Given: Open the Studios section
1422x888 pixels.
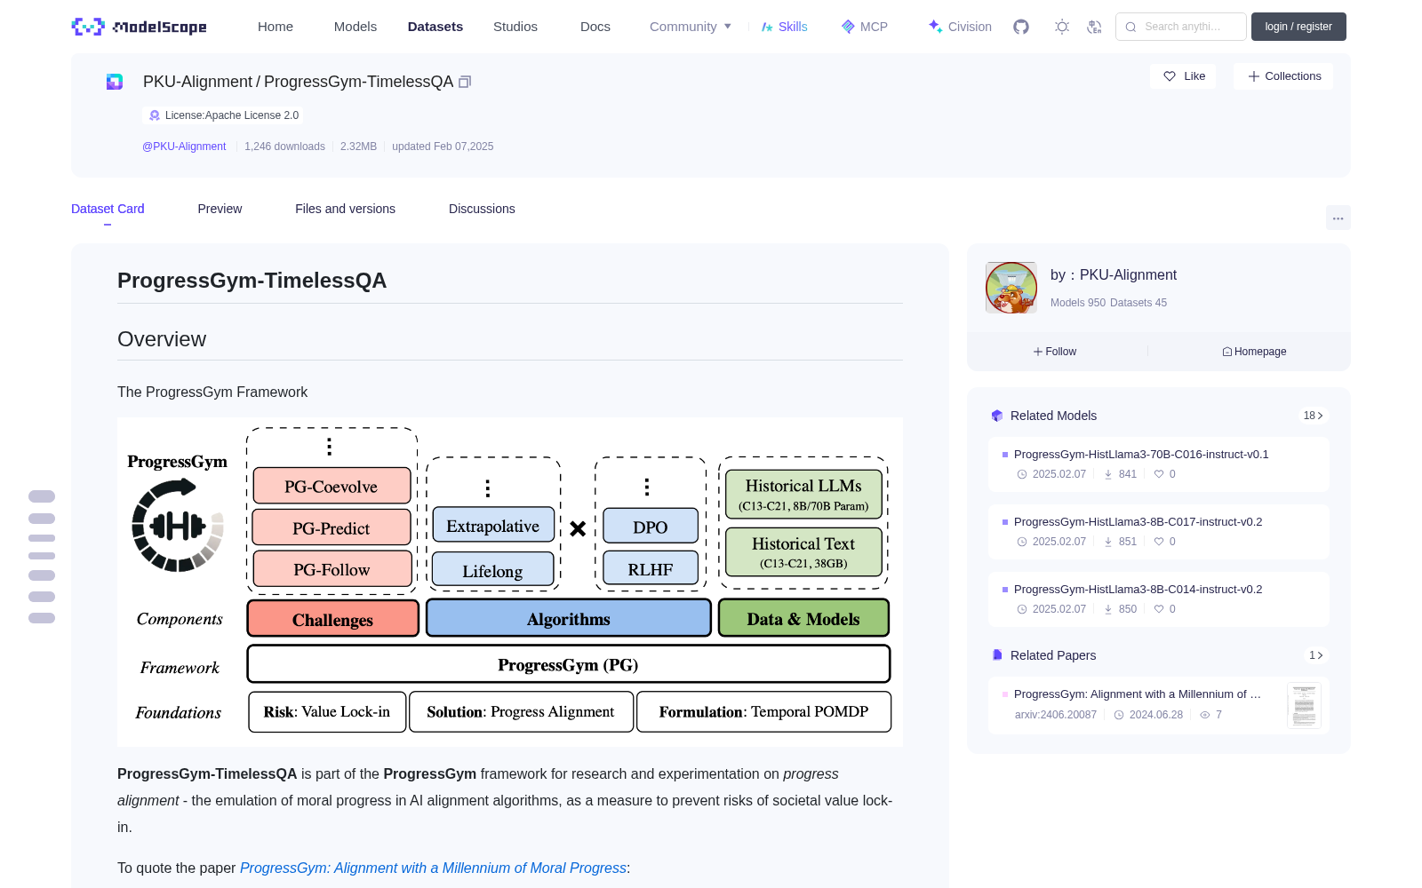Looking at the screenshot, I should click(x=515, y=27).
